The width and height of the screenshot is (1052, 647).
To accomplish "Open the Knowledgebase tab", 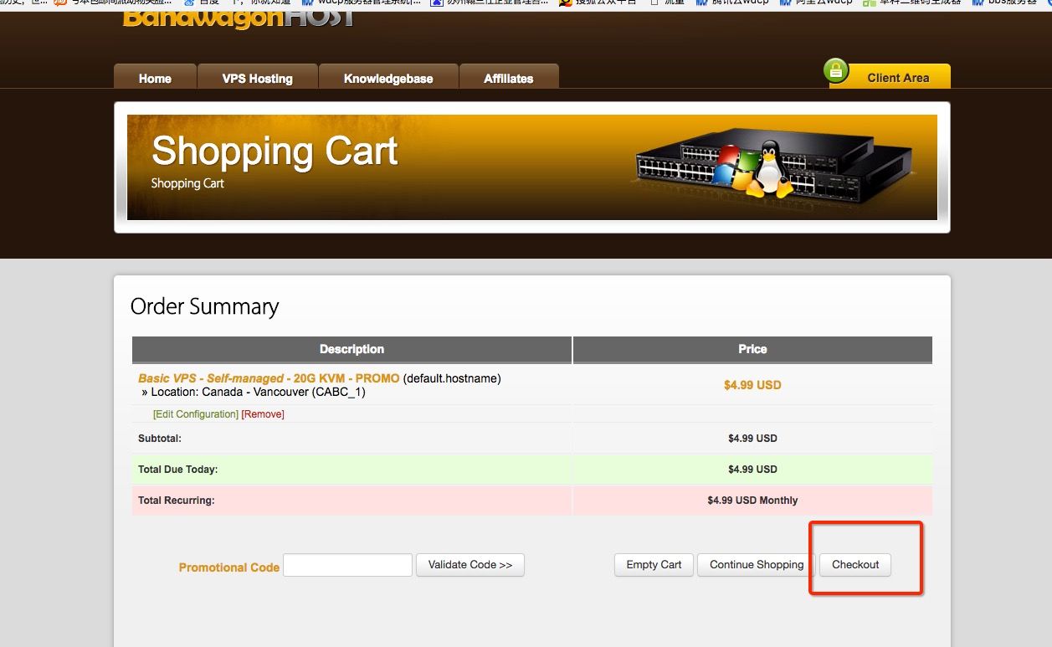I will (x=388, y=78).
